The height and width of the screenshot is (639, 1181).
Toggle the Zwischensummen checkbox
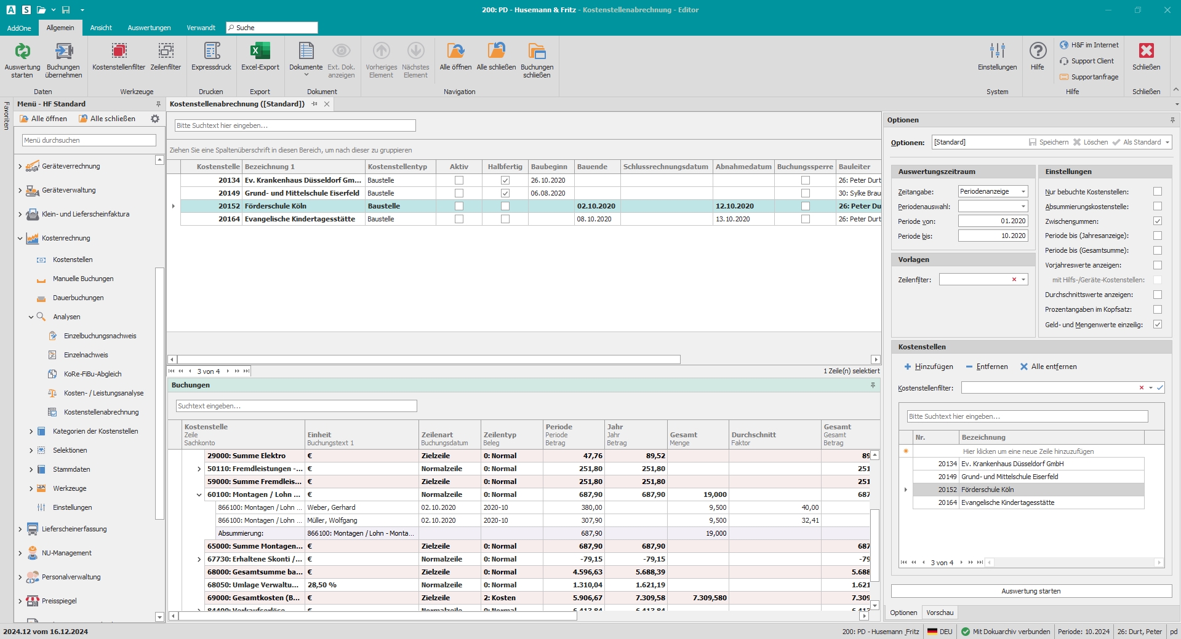click(x=1158, y=221)
